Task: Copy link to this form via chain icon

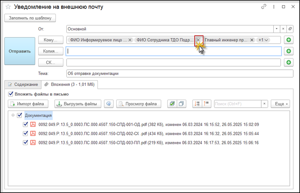Action: 264,7
